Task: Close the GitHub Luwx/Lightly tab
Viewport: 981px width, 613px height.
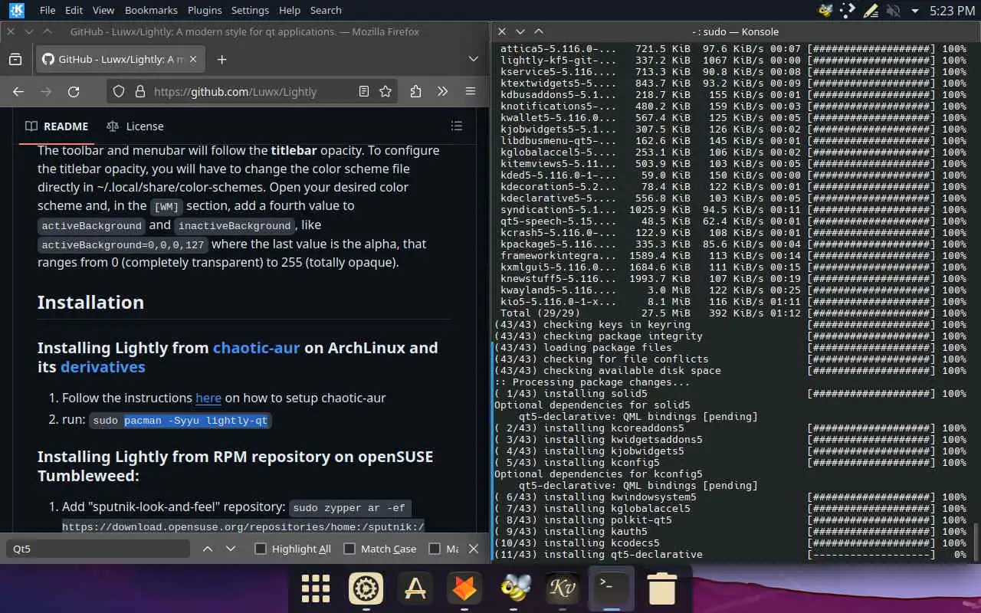Action: pos(192,59)
